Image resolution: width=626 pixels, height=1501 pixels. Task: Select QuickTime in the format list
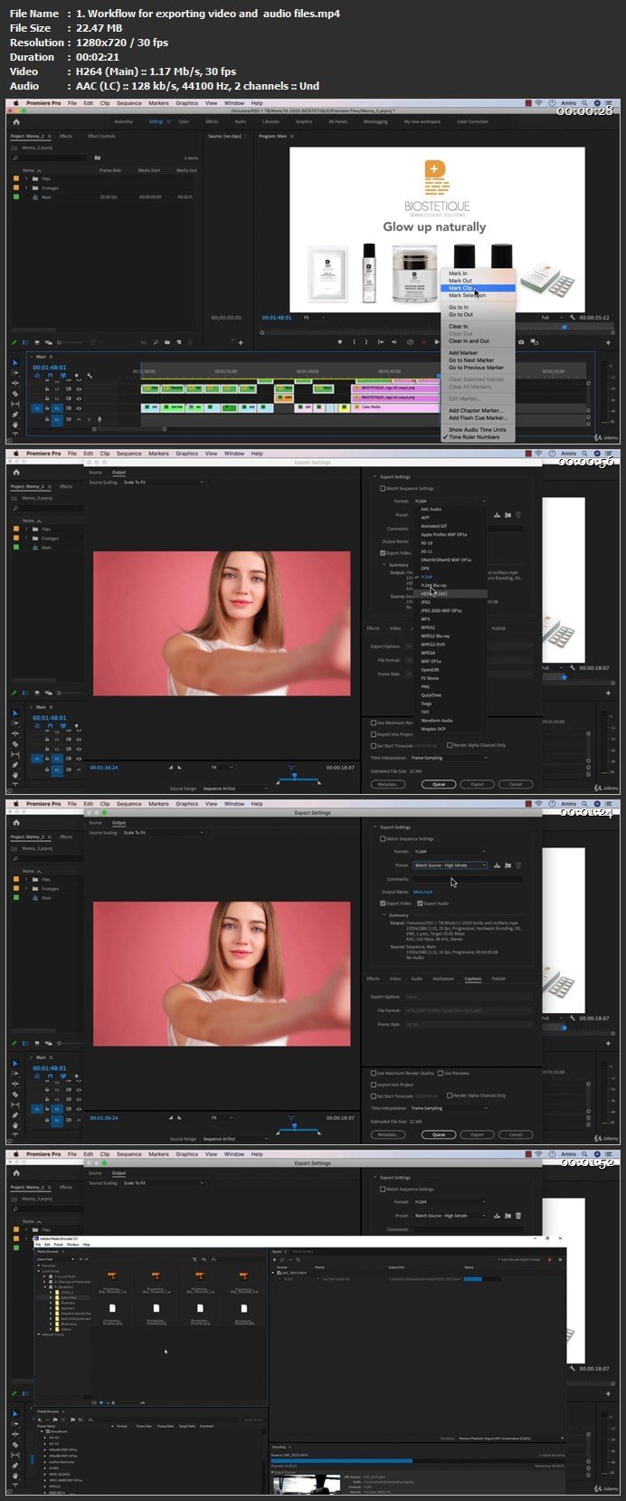pyautogui.click(x=451, y=695)
